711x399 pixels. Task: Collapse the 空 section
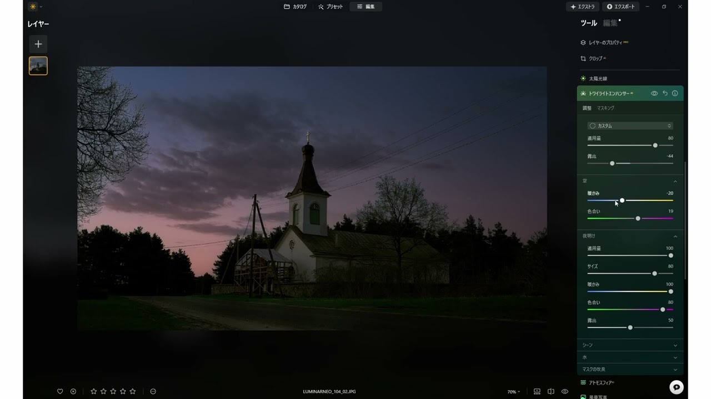630,181
